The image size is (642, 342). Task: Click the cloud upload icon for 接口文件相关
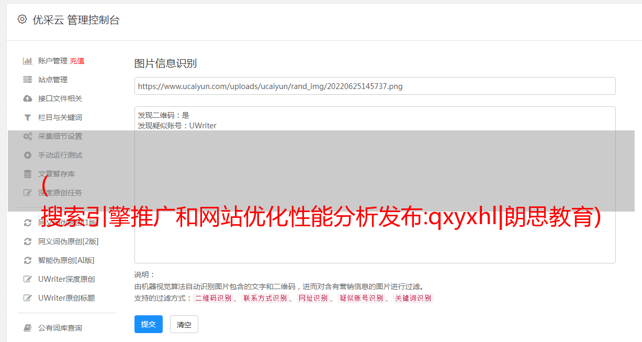click(28, 98)
